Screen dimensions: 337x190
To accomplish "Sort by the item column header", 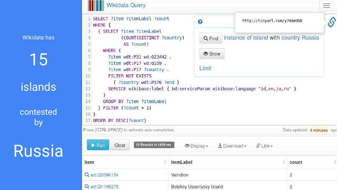I will pyautogui.click(x=125, y=162).
